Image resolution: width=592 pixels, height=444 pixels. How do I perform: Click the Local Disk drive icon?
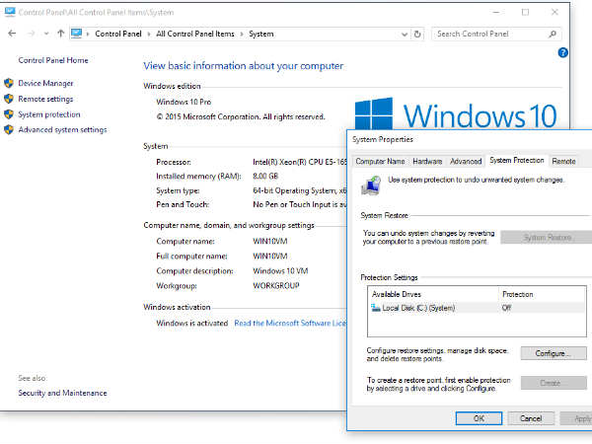coord(375,308)
